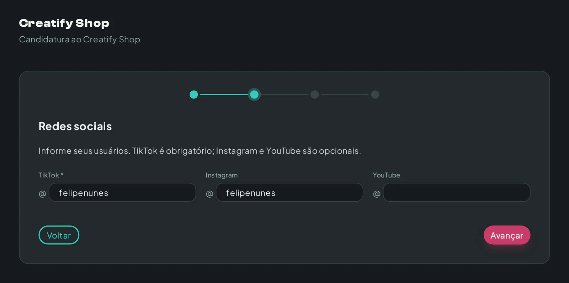Click the Avançar button

(507, 235)
